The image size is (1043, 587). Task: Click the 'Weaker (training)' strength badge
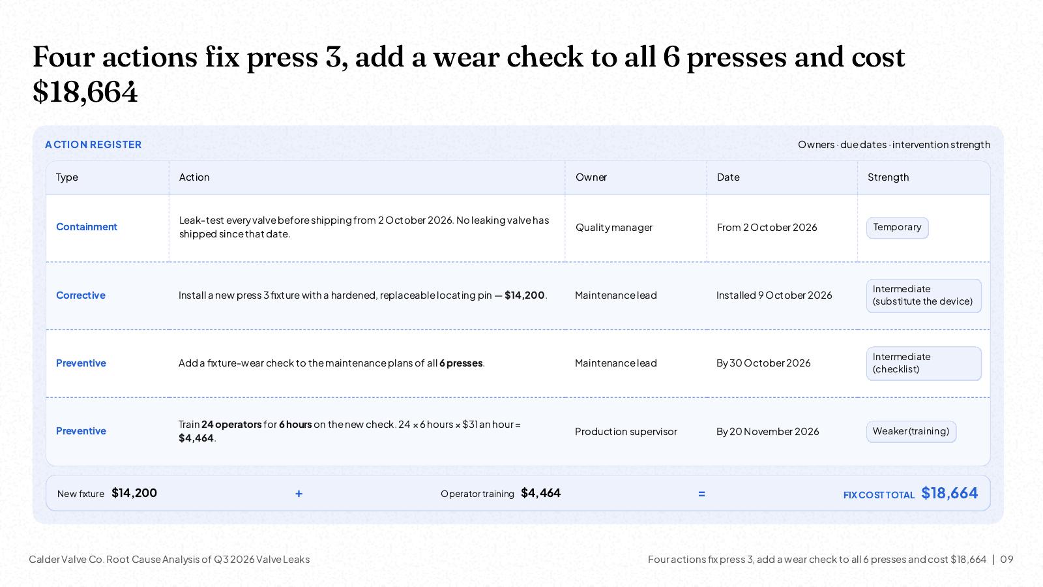pyautogui.click(x=911, y=432)
